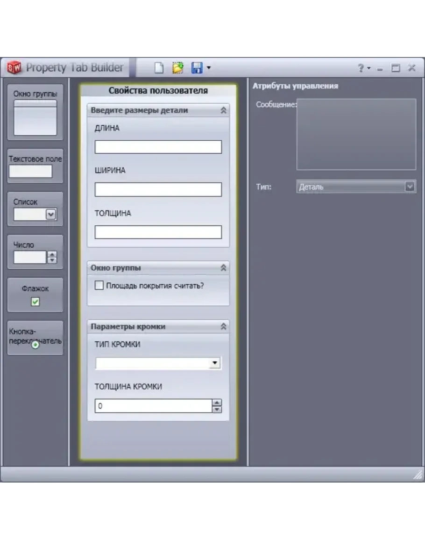The image size is (425, 540).
Task: Click the Open file icon in toolbar
Action: [178, 68]
